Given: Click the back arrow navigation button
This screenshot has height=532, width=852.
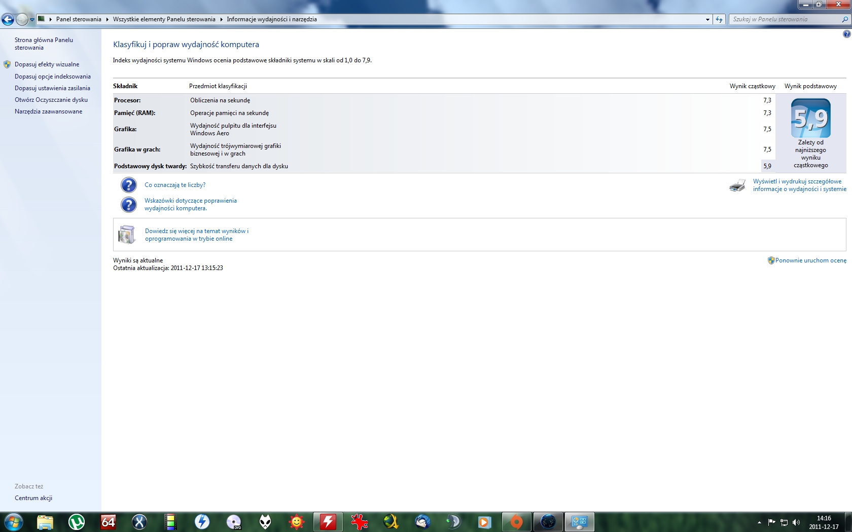Looking at the screenshot, I should 8,19.
